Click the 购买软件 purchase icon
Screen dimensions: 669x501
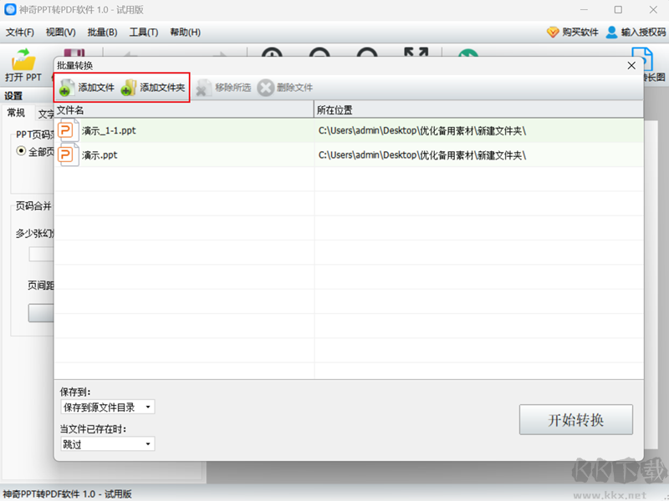click(553, 32)
